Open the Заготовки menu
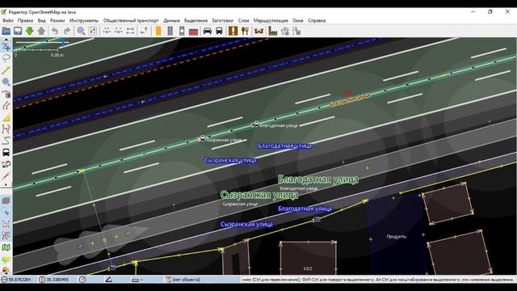Screen dimensions: 517x291 pyautogui.click(x=222, y=20)
